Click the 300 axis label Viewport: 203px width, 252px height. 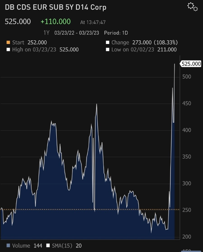[186, 183]
